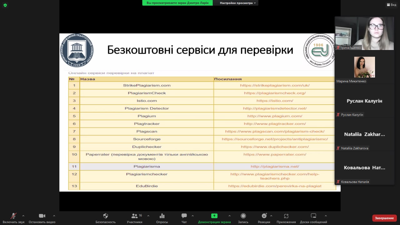Click the red Завершение end button

tap(384, 218)
